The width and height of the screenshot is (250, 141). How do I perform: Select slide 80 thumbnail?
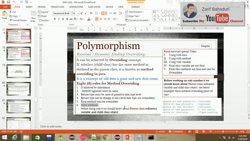click(19, 89)
